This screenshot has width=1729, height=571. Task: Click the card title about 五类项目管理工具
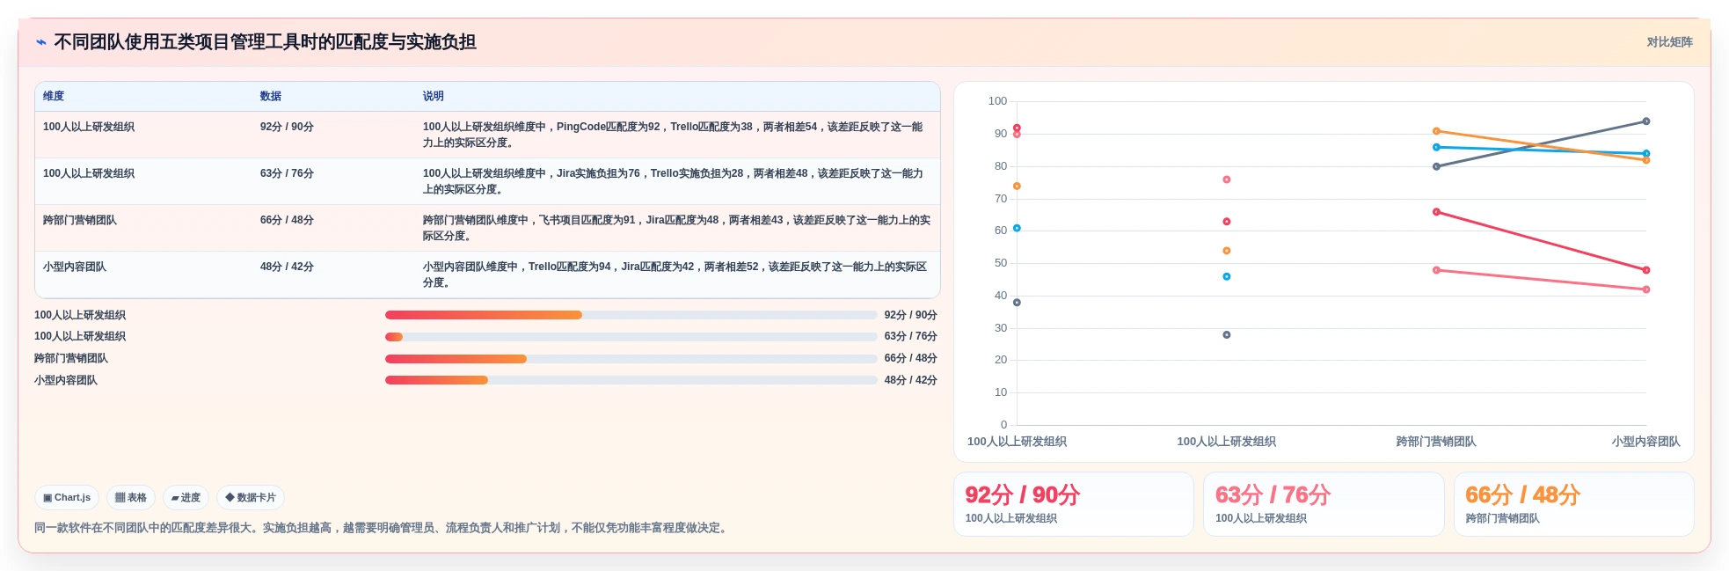pyautogui.click(x=265, y=42)
